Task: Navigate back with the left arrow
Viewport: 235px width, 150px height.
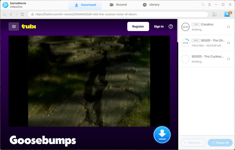Action: click(x=11, y=14)
